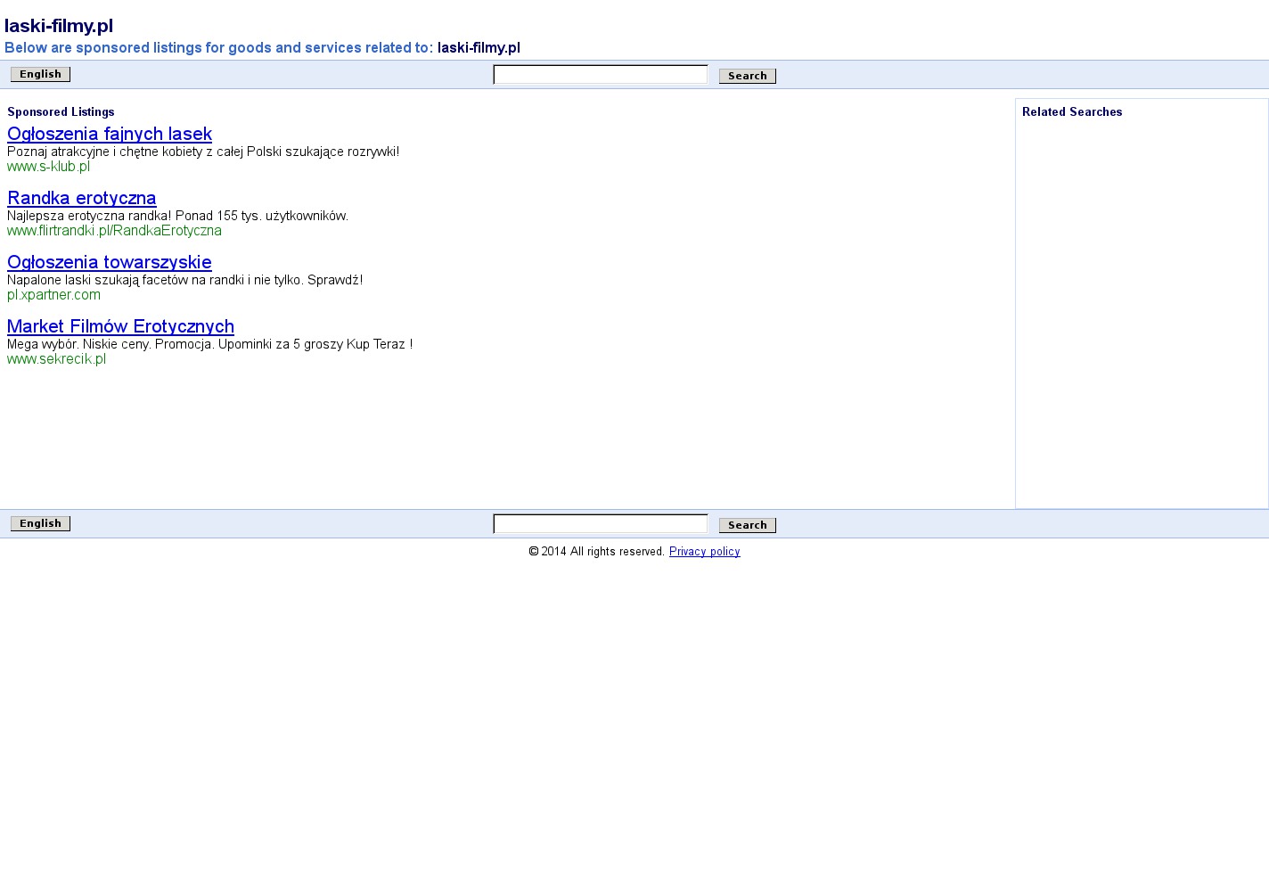
Task: Focus the top search input field
Action: click(x=600, y=75)
